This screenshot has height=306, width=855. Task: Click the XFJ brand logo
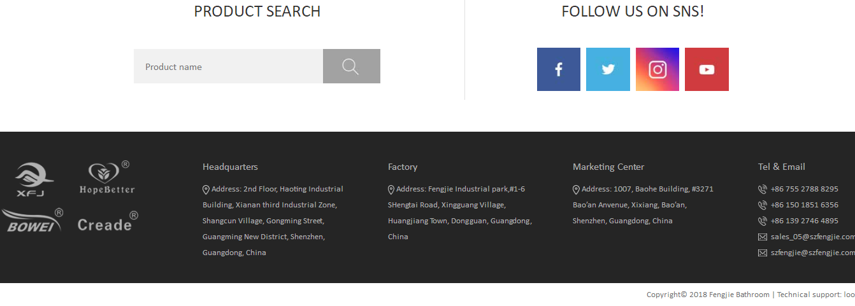pyautogui.click(x=33, y=179)
